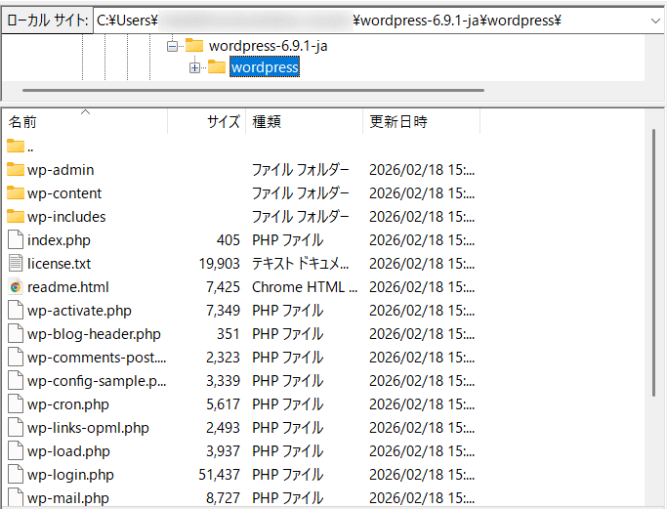Screen dimensions: 667x509
Task: Select the wp-content folder name
Action: coord(64,193)
